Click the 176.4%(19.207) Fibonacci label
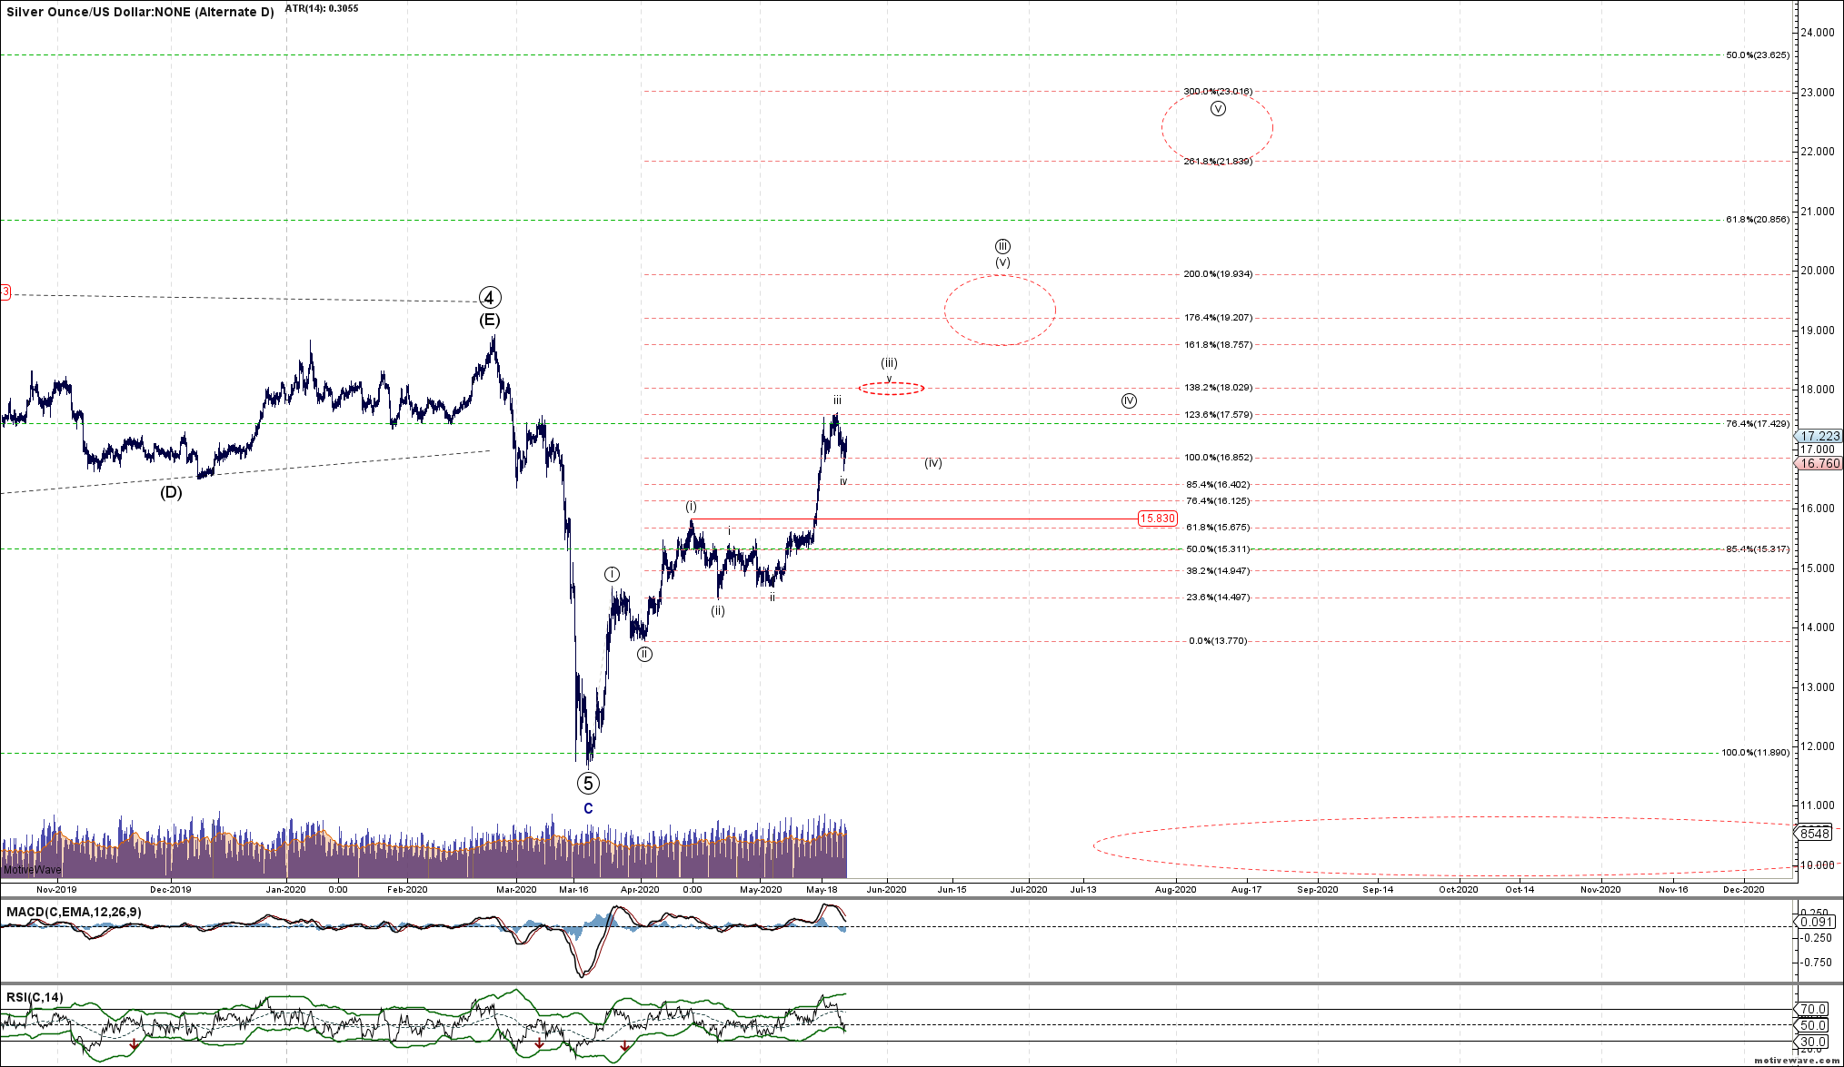 click(1218, 318)
